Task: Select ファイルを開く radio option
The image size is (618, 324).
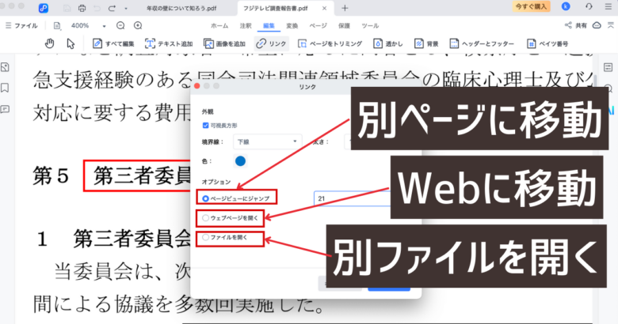Action: pos(207,237)
